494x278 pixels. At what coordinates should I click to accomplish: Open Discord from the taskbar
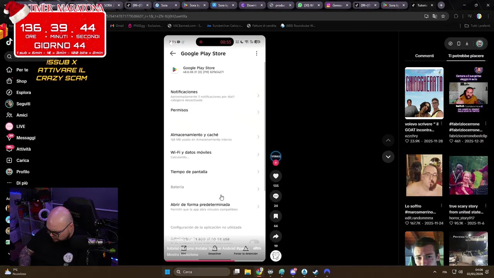click(293, 272)
